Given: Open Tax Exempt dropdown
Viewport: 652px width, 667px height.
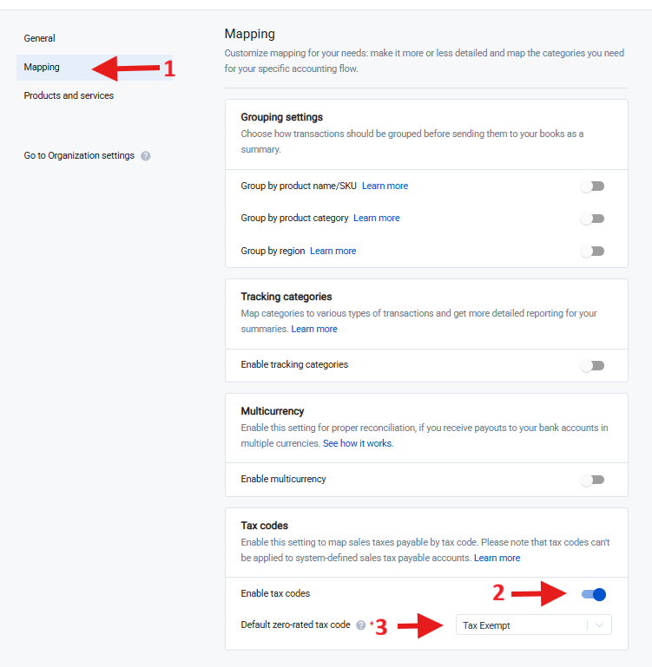Looking at the screenshot, I should click(521, 625).
